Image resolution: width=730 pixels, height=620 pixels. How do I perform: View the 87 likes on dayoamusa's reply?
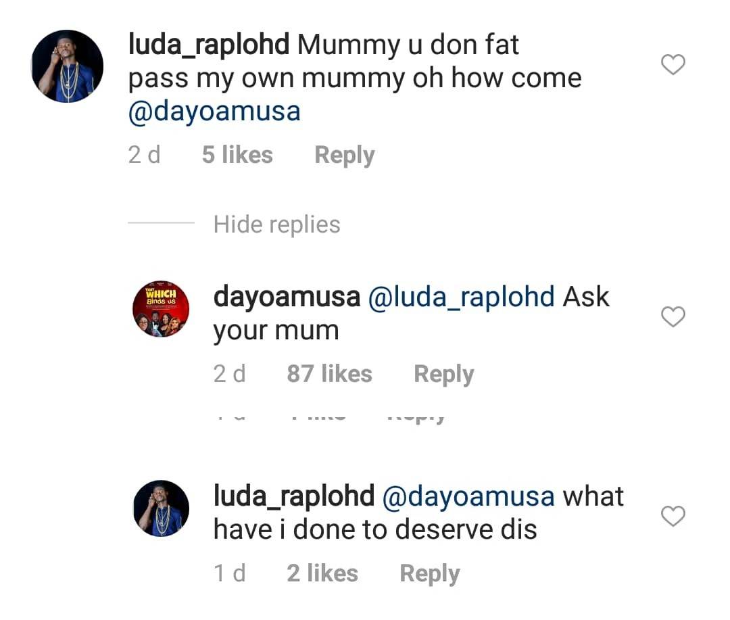(x=329, y=374)
